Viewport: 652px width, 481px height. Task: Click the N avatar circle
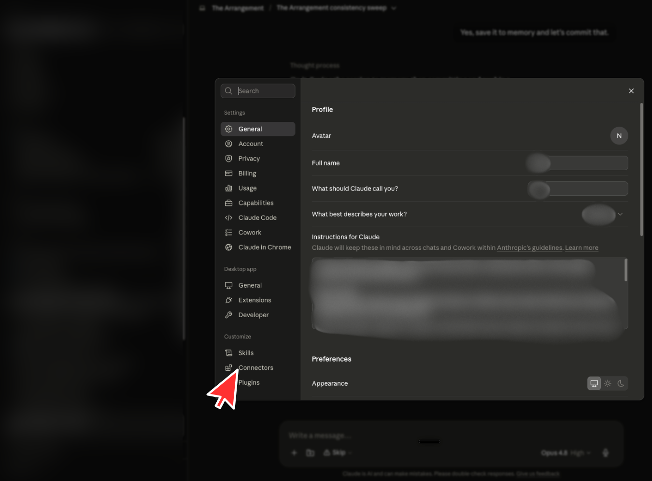point(619,136)
